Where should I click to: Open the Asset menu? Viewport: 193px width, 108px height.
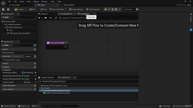[22, 1]
